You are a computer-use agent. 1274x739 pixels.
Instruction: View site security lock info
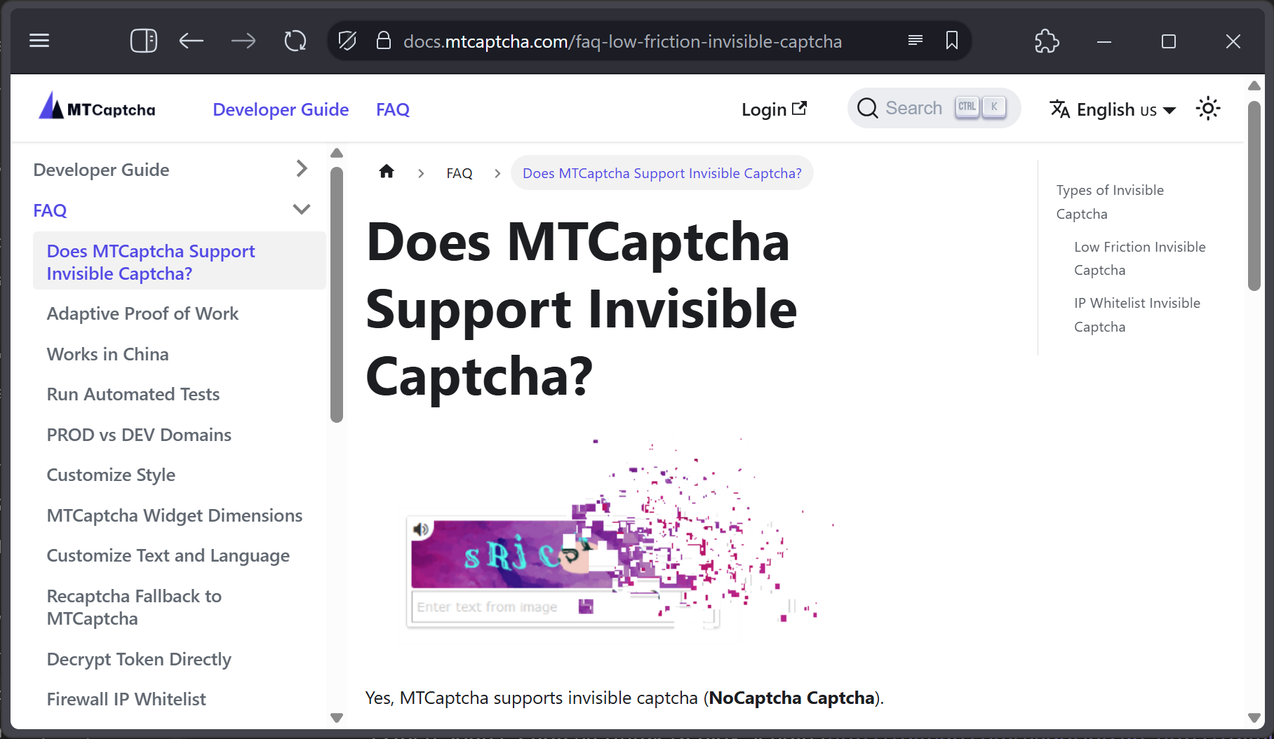(384, 41)
